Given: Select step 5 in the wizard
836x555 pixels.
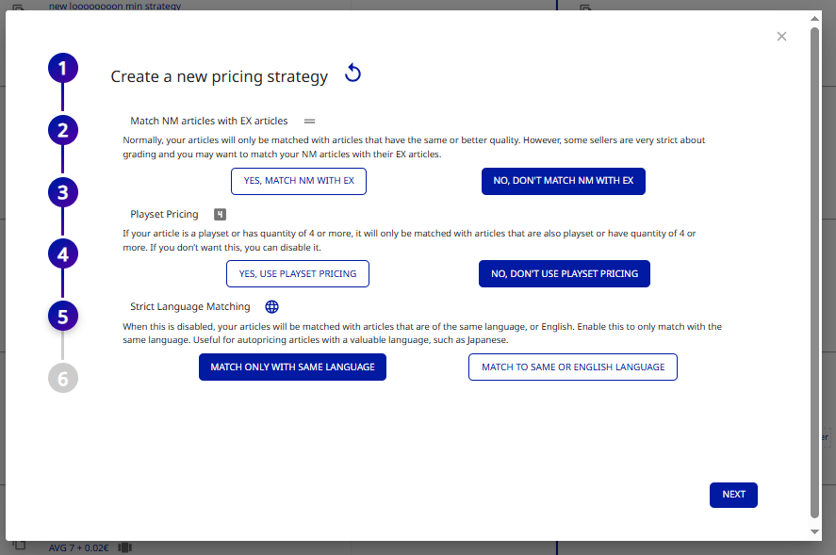Looking at the screenshot, I should click(x=63, y=317).
